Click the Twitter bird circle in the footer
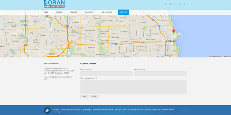This screenshot has height=115, width=231. (47, 110)
